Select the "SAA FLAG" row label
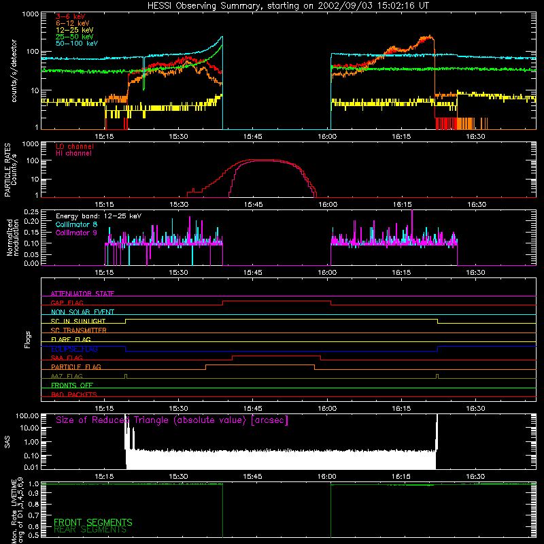Image resolution: width=544 pixels, height=544 pixels. pos(67,358)
